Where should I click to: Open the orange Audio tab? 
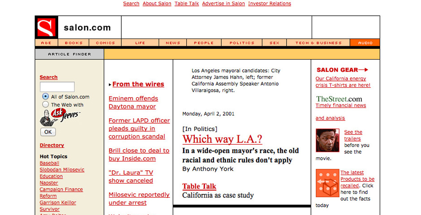click(365, 43)
